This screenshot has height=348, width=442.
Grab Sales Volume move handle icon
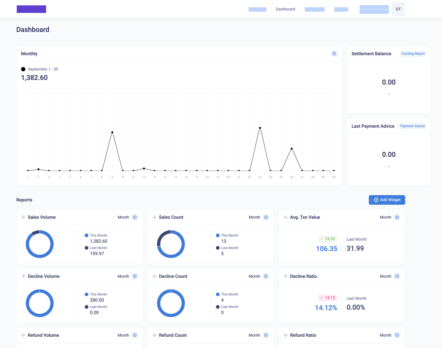point(23,217)
